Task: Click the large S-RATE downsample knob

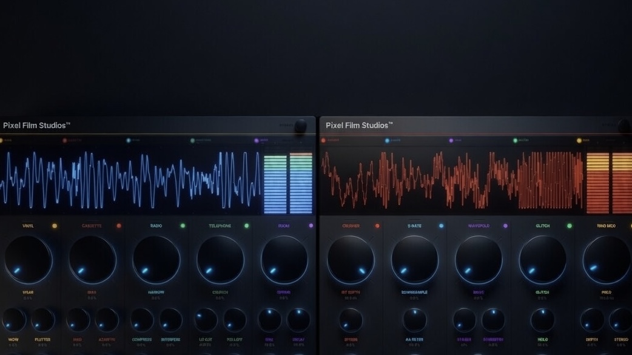Action: coord(415,260)
